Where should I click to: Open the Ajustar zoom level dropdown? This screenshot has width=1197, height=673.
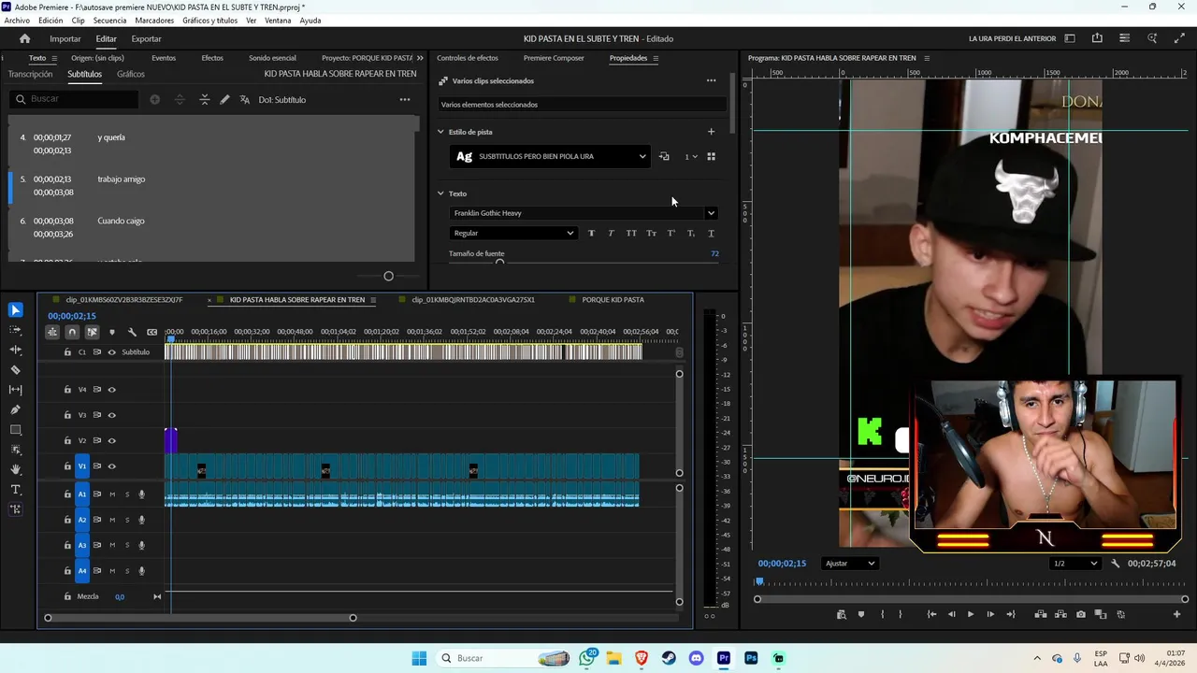pos(849,564)
